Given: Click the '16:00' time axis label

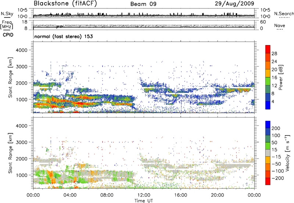Looking at the screenshot, I should pos(180,195).
